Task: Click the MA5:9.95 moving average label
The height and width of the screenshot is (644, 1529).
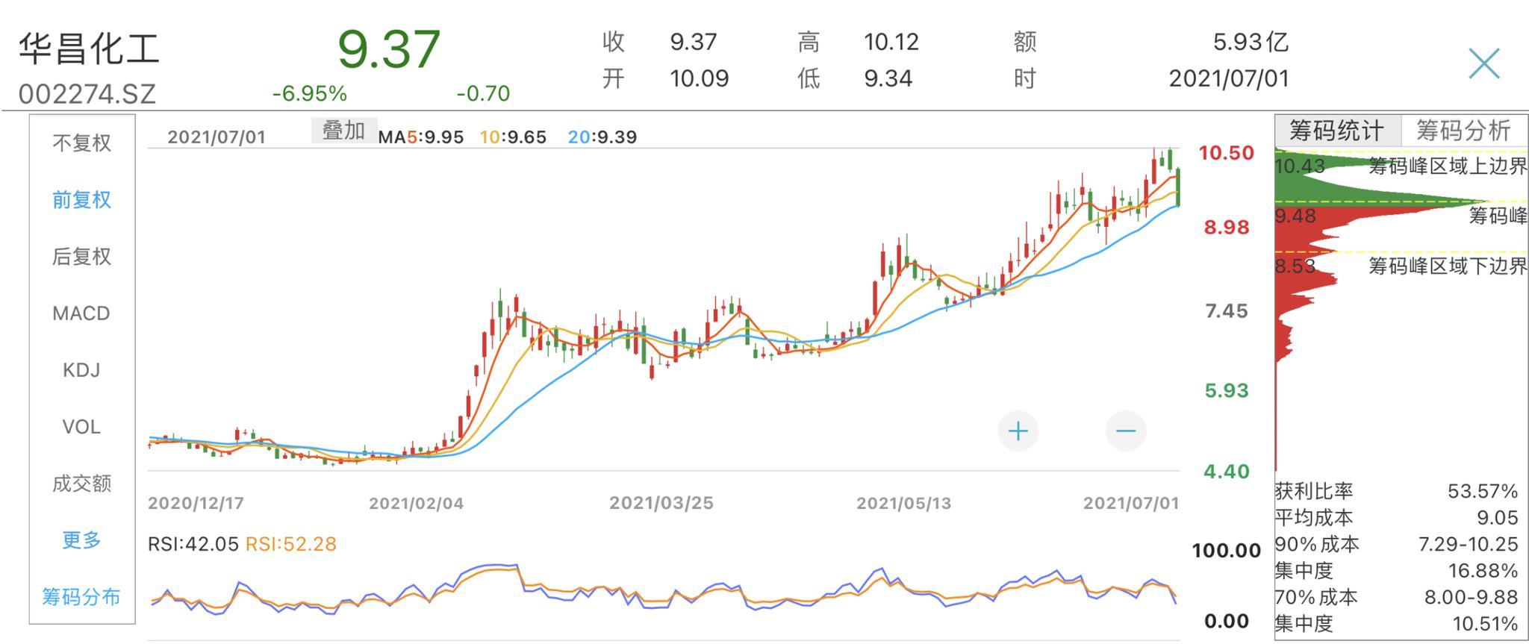Action: pos(421,137)
